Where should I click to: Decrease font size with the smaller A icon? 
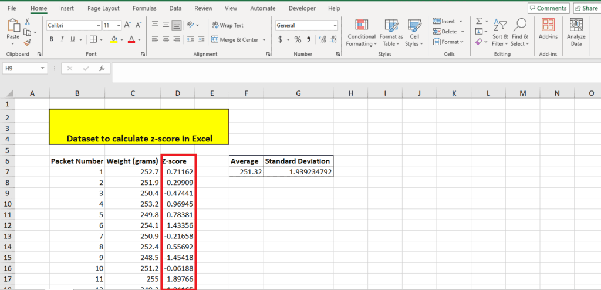[139, 25]
